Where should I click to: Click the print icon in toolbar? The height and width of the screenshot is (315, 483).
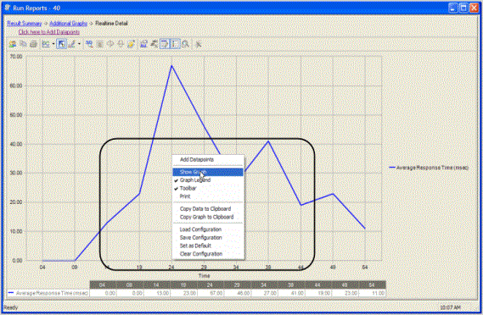[34, 44]
